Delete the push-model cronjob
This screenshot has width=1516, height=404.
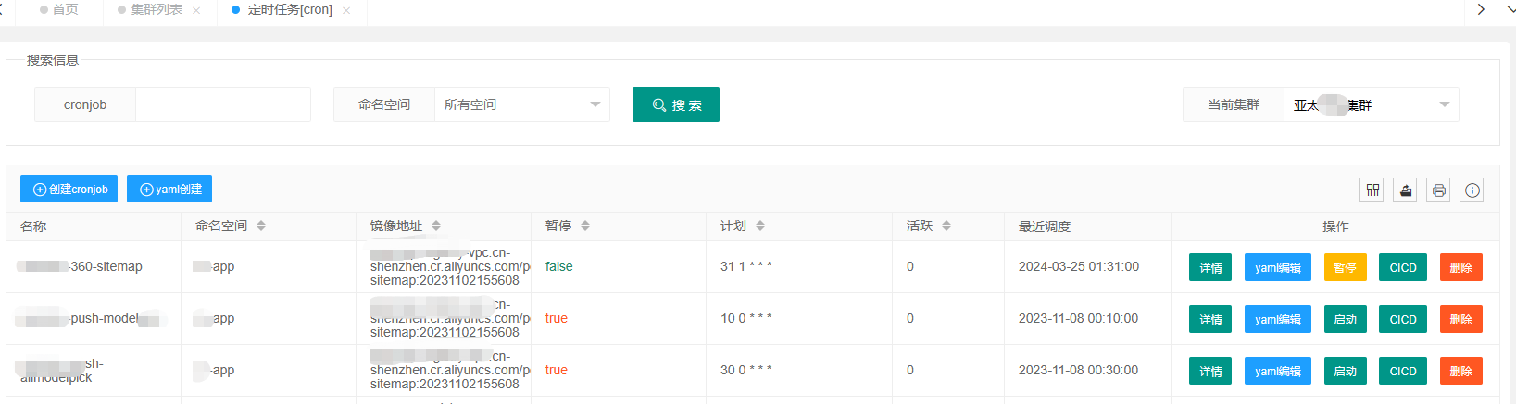[x=1461, y=319]
